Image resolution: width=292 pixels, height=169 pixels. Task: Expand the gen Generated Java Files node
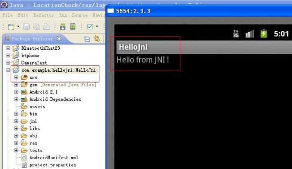16,85
